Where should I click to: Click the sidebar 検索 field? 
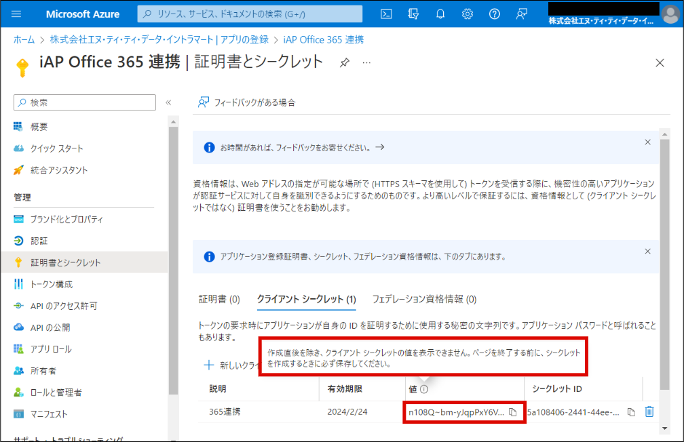click(85, 102)
